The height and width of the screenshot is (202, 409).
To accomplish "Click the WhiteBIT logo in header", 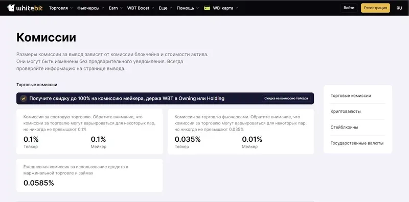I will point(25,8).
